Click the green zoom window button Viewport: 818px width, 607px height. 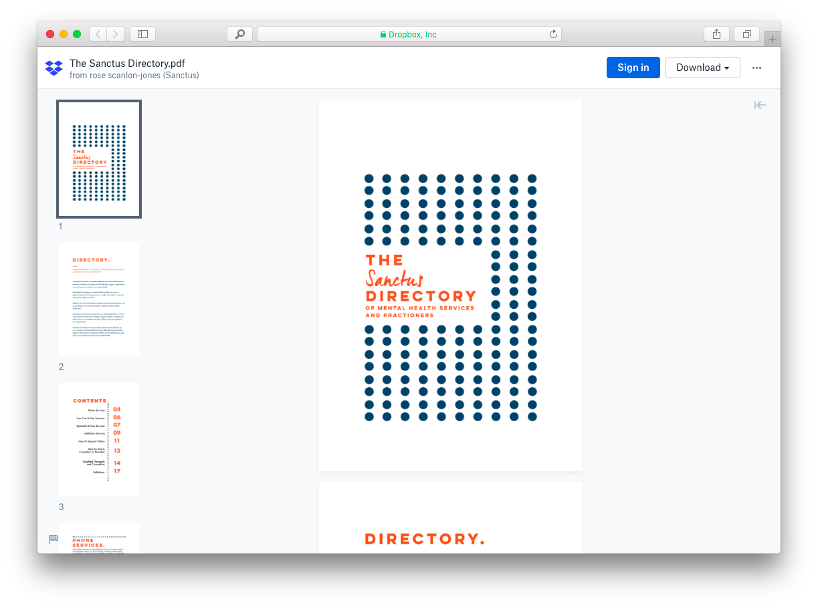(x=77, y=34)
